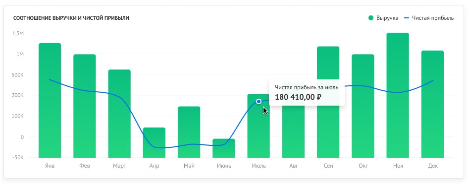Select the Окт revenue bar
Screen dimensions: 469x187
click(x=363, y=106)
